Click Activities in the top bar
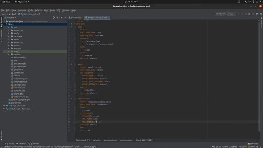Image resolution: width=263 pixels, height=148 pixels. point(6,2)
